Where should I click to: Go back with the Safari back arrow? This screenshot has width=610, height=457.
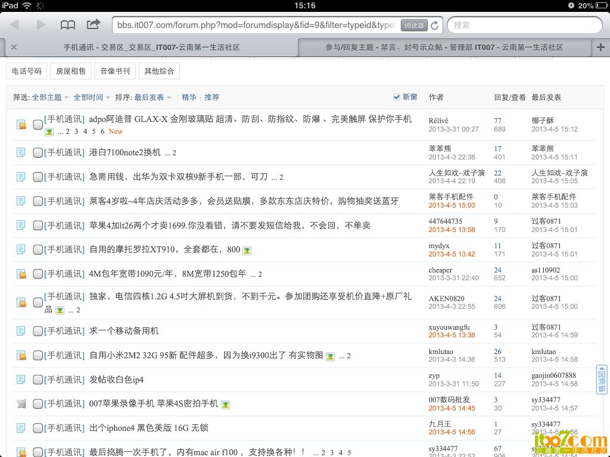[x=15, y=25]
